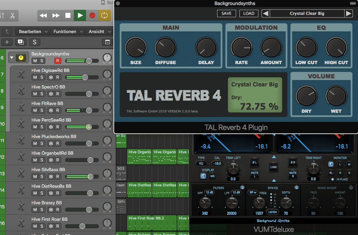This screenshot has height=235, width=358.
Task: Open the Bearbeiten menu
Action: [33, 32]
